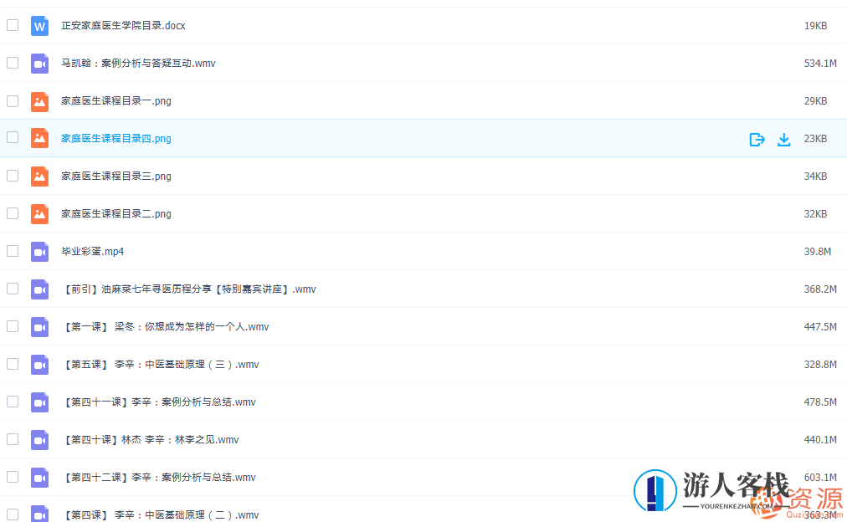Click the Word document icon beside 正安家庭医生学院目录.docx
The height and width of the screenshot is (522, 847).
click(x=39, y=25)
